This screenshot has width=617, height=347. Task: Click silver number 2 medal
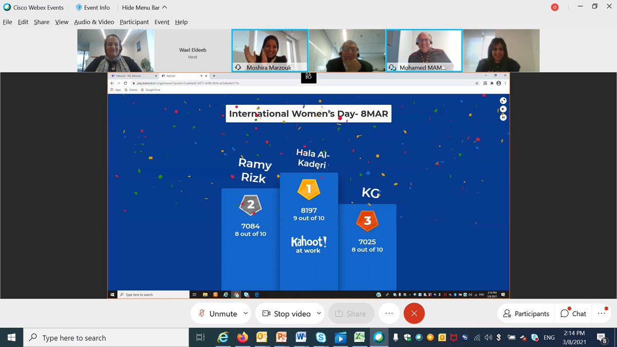(x=250, y=205)
